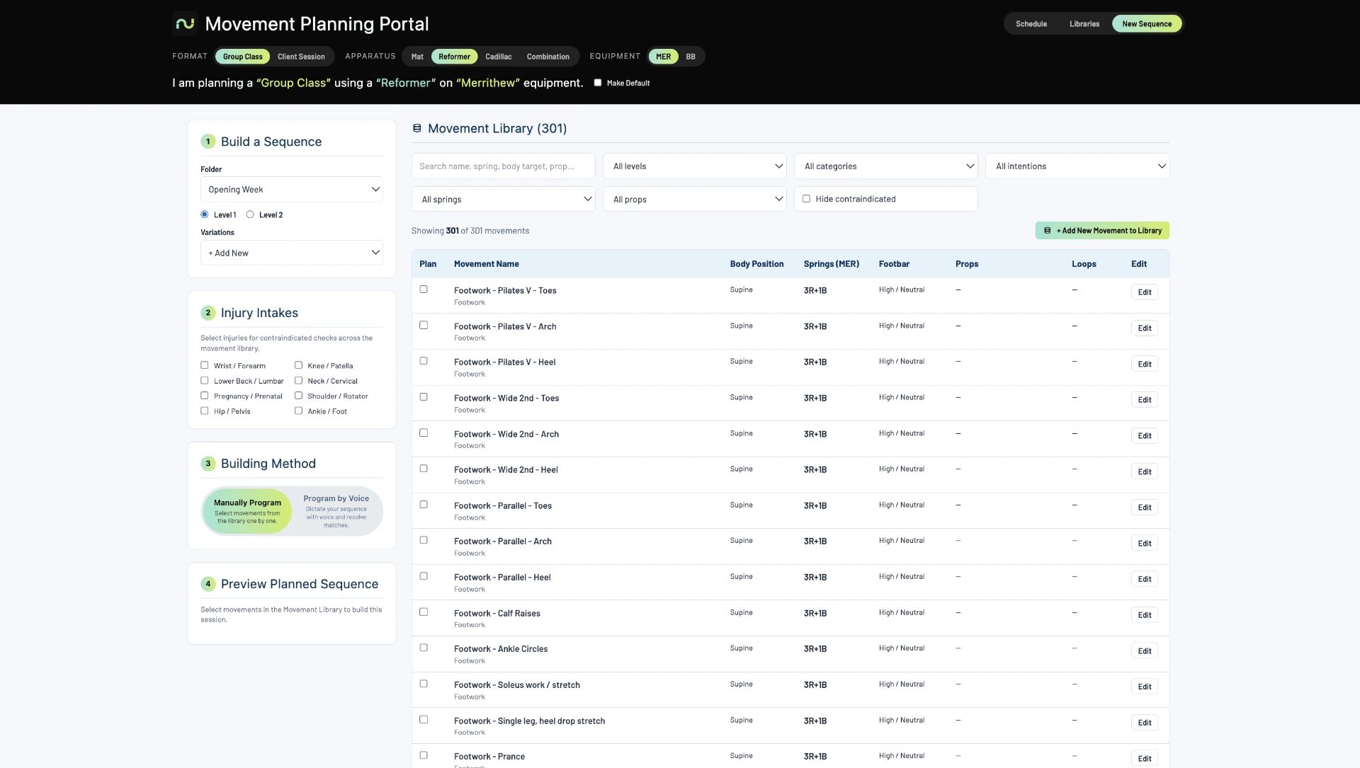The width and height of the screenshot is (1360, 768).
Task: Click the Movement Planning Portal logo icon
Action: coord(185,24)
